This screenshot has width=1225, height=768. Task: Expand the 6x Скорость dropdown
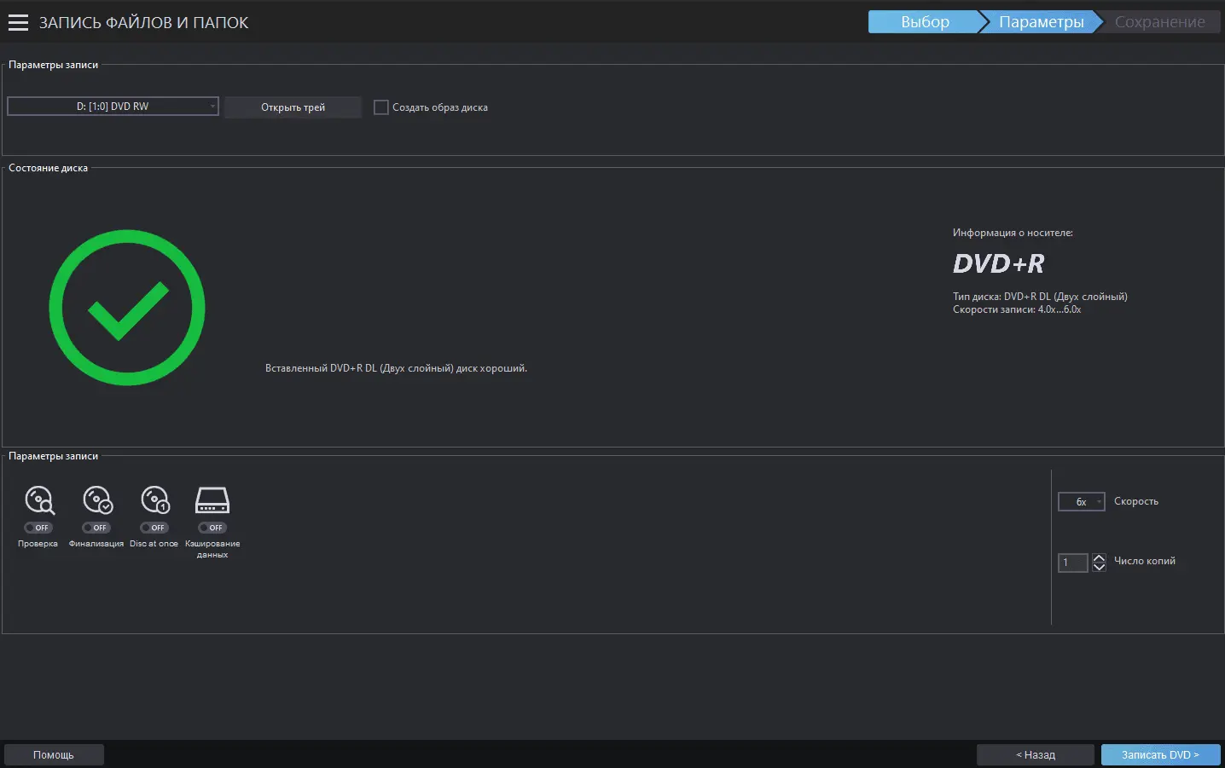1081,502
